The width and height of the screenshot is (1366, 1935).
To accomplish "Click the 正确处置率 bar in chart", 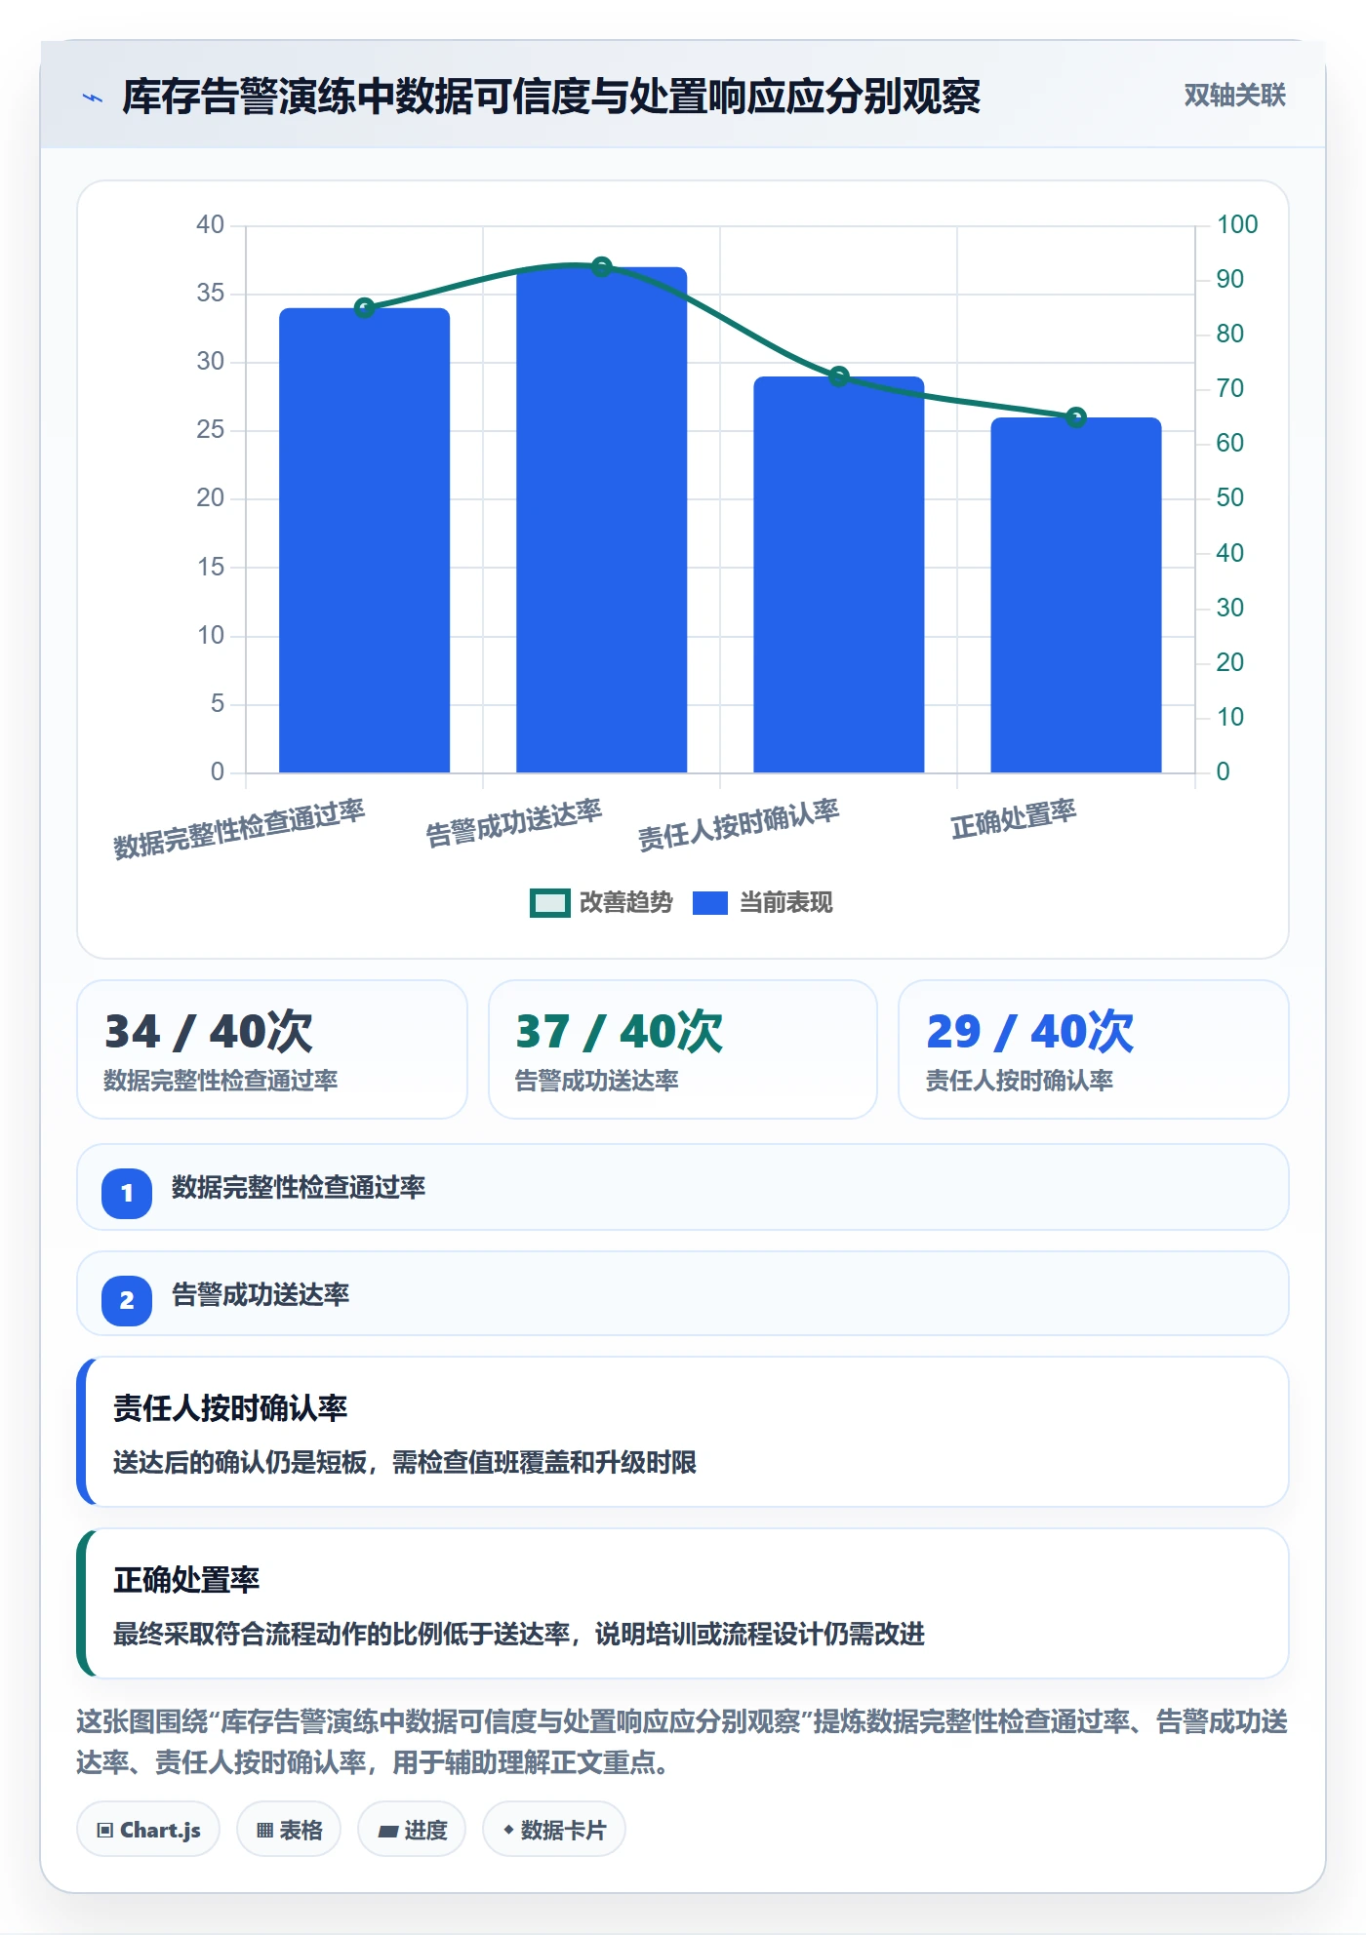I will tap(1076, 595).
